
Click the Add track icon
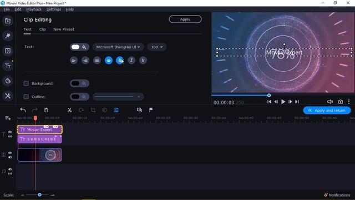click(8, 118)
